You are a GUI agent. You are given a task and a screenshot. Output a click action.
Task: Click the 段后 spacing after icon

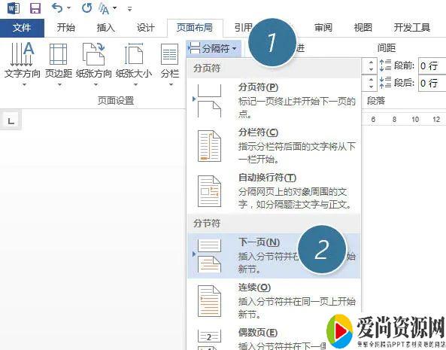pos(385,83)
